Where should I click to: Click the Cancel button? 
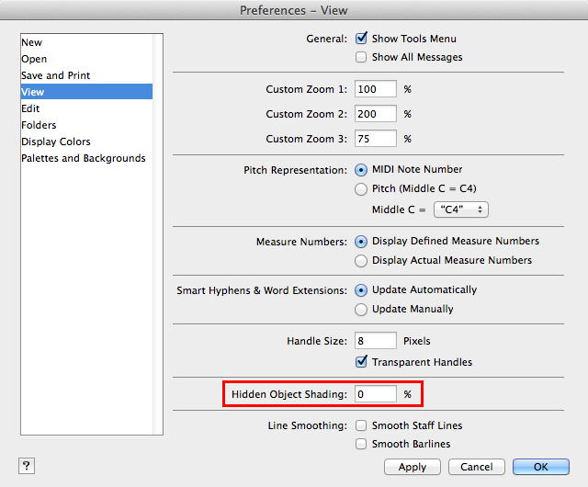[x=477, y=467]
